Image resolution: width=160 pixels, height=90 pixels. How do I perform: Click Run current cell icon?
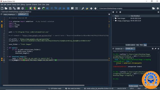pyautogui.click(x=31, y=8)
